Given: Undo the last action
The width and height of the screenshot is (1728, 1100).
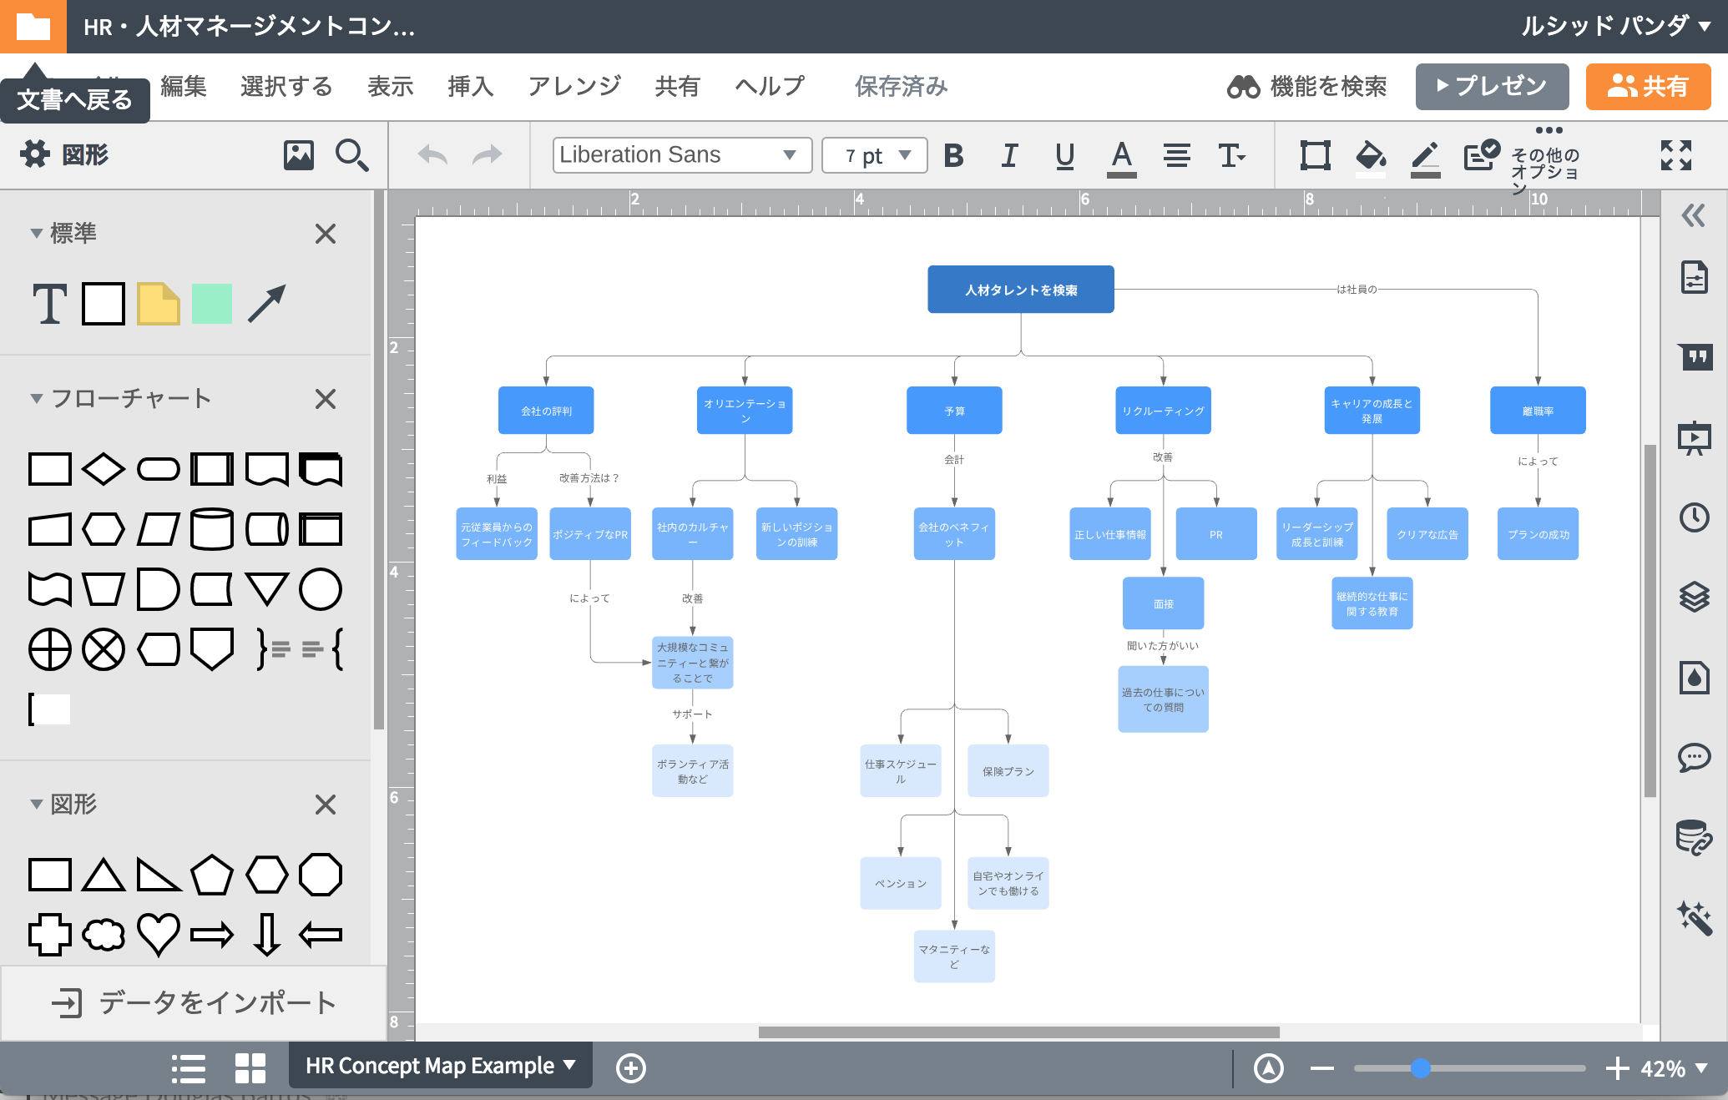Looking at the screenshot, I should click(432, 155).
